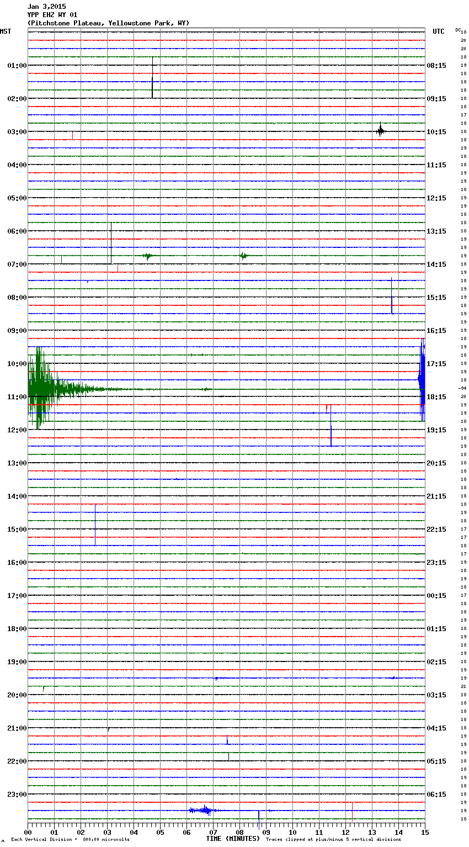Click the tall black spike above the 02:00 trace
Viewport: 469px width, 847px height.
[152, 77]
